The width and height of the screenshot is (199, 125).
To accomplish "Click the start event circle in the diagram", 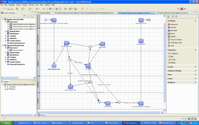I will (46, 20).
